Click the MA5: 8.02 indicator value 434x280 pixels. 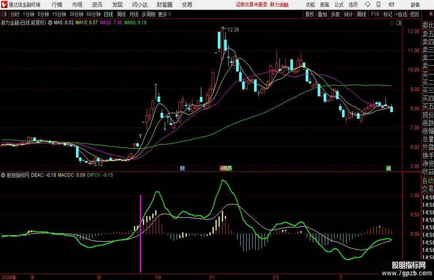pos(64,23)
